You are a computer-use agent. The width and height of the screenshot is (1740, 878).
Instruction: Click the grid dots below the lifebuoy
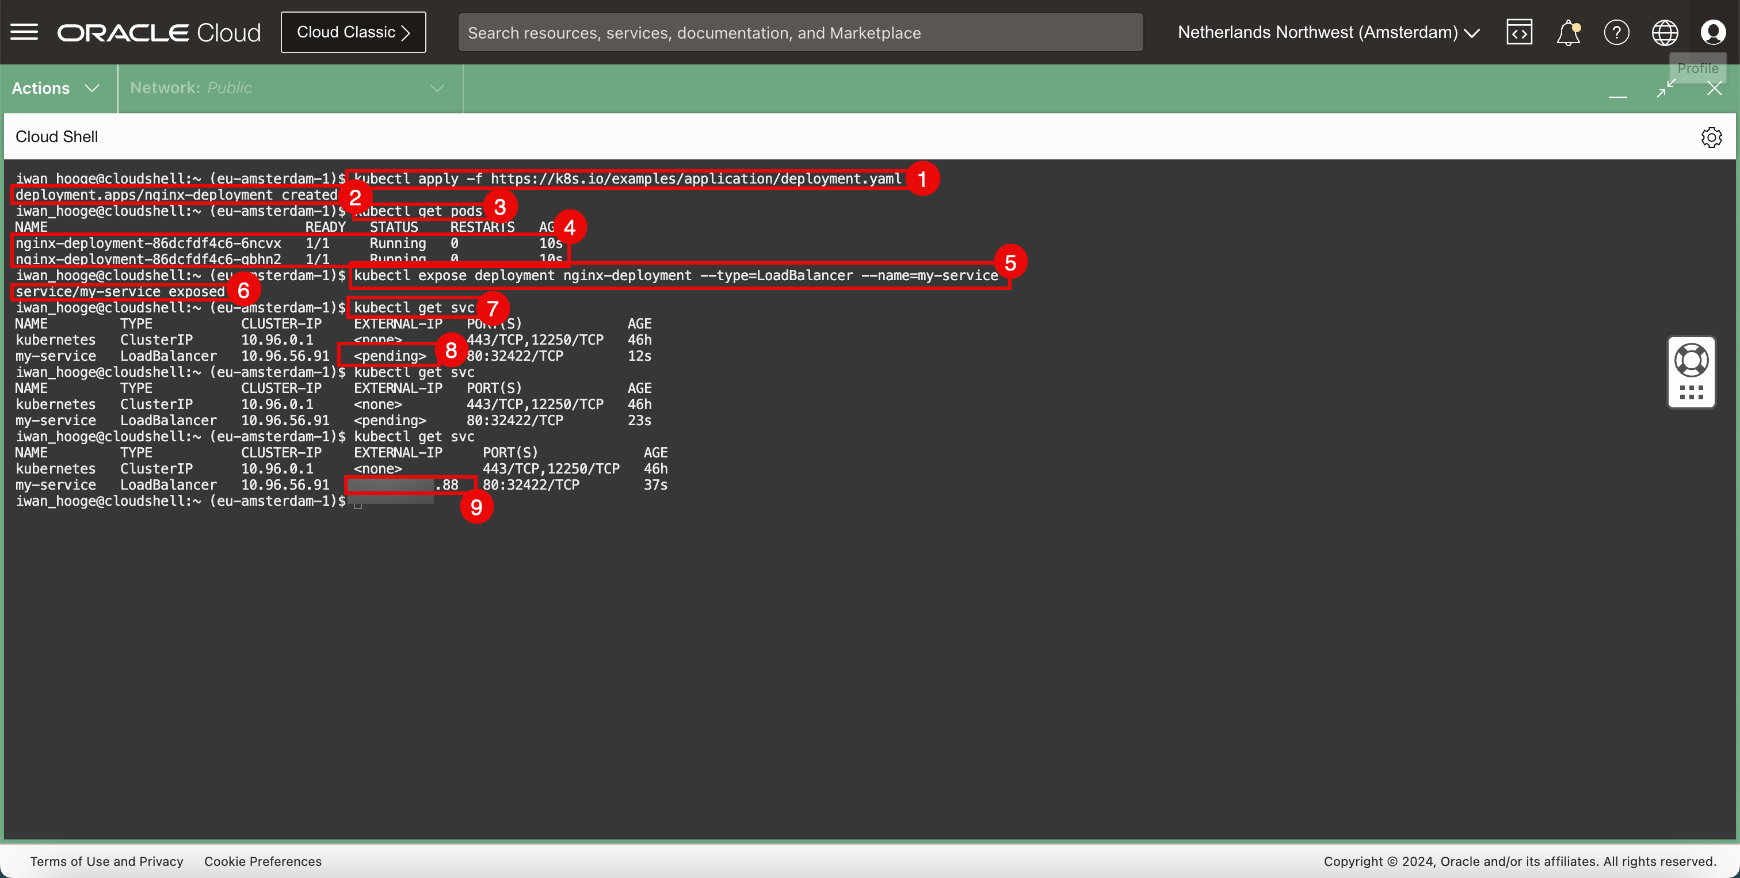click(1691, 392)
